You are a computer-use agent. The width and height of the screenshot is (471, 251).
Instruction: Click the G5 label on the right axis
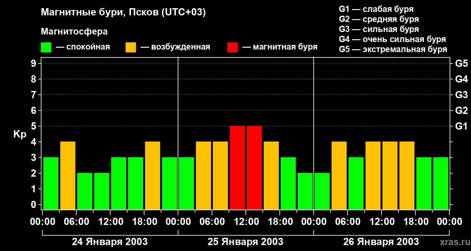pyautogui.click(x=461, y=63)
